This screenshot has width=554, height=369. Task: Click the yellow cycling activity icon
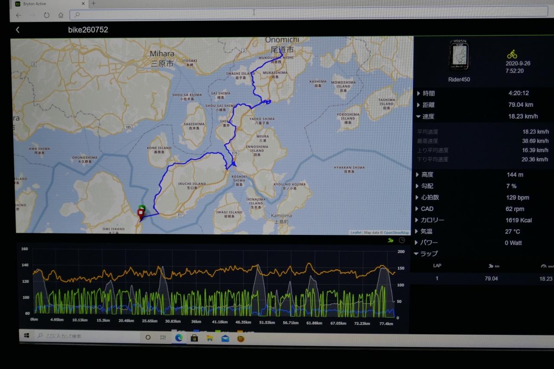tap(512, 54)
